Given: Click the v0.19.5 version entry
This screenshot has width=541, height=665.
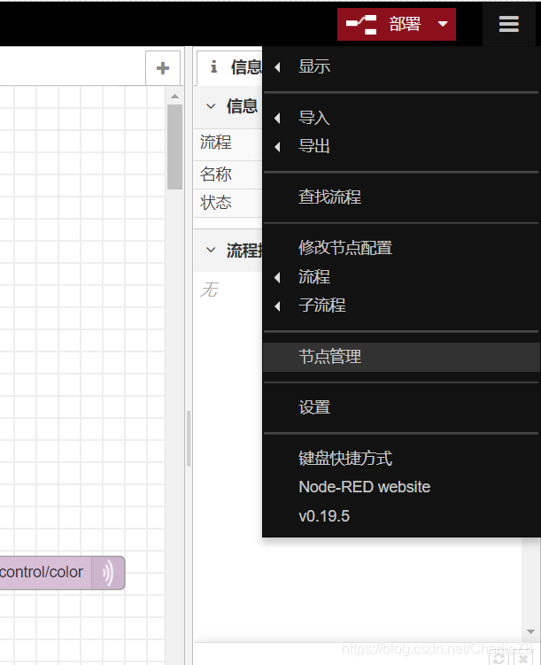Looking at the screenshot, I should coord(401,516).
